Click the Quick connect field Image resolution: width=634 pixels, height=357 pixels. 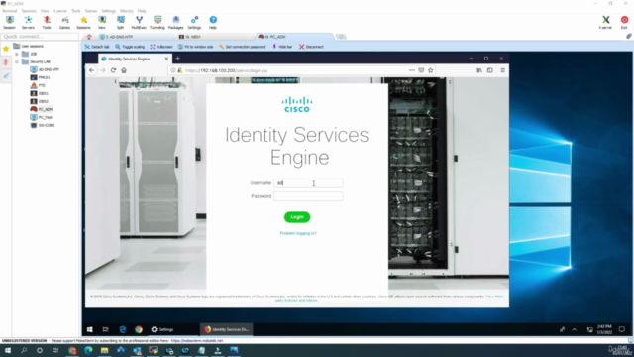click(x=40, y=37)
